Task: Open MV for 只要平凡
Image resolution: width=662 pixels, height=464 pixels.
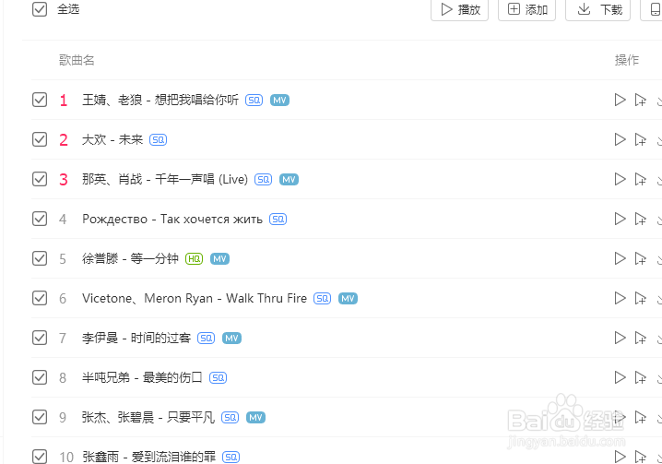Action: (x=255, y=418)
